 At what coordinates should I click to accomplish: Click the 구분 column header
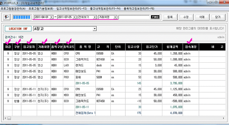click(x=17, y=47)
